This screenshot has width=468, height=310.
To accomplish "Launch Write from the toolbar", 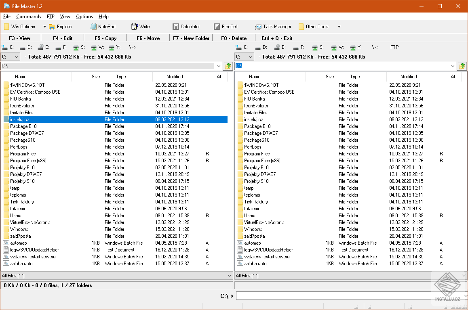I will pyautogui.click(x=140, y=26).
